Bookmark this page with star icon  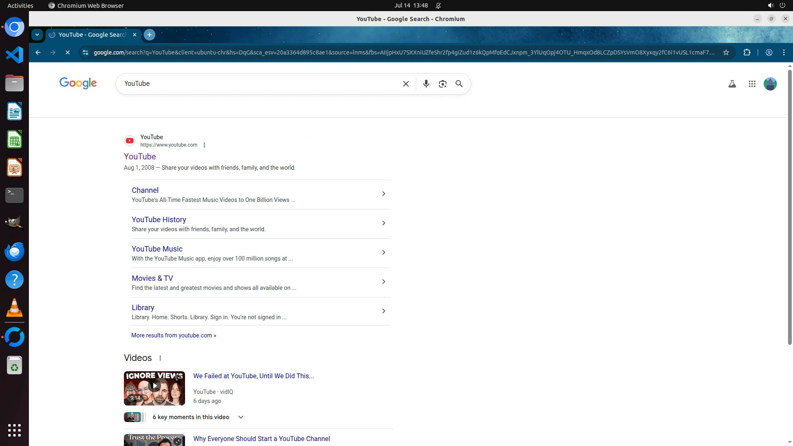726,52
